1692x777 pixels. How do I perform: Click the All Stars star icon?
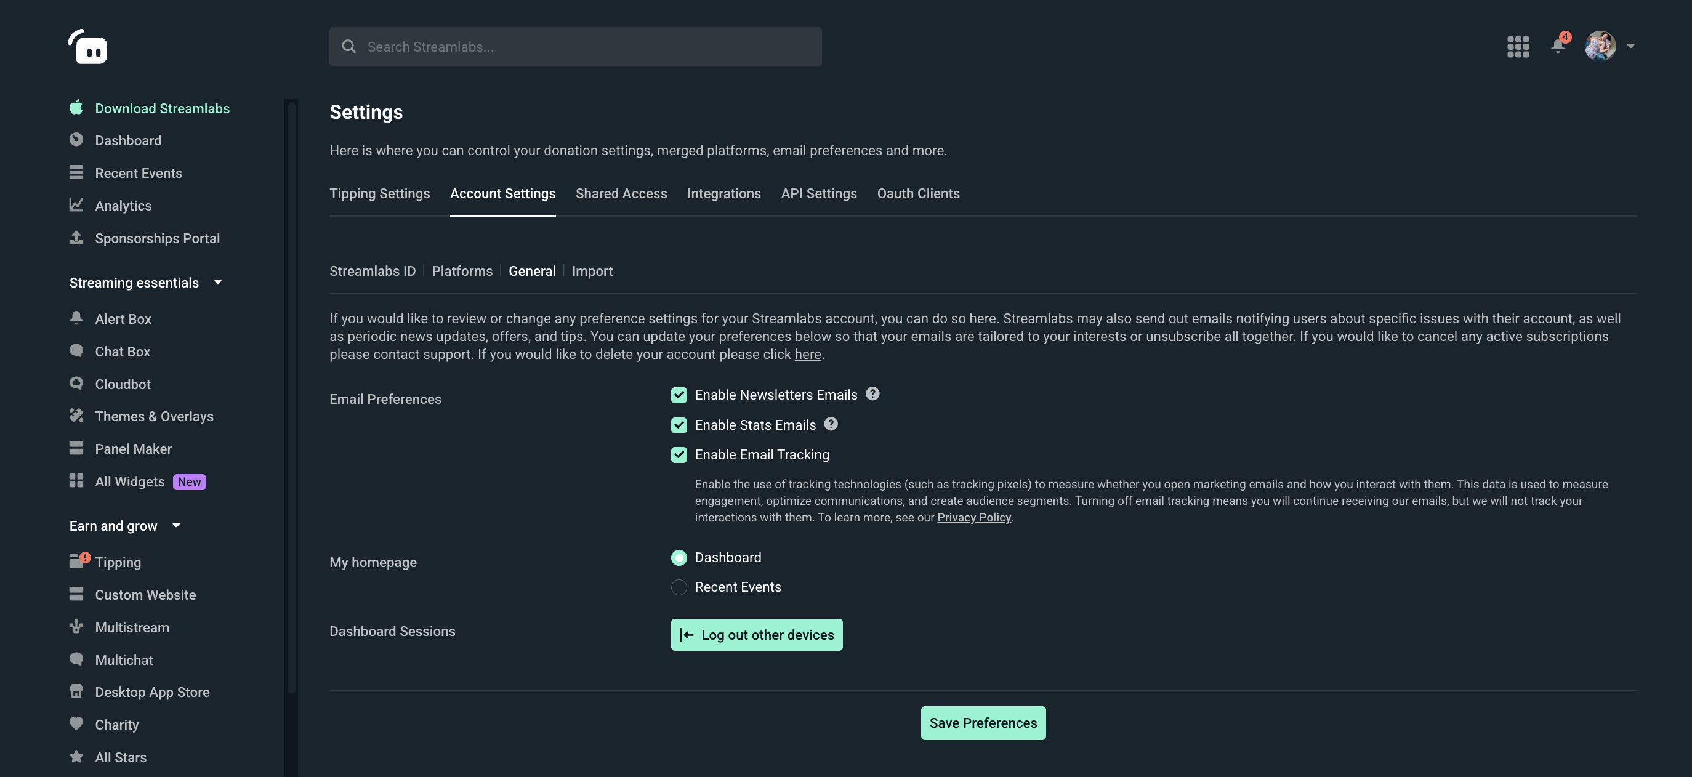tap(76, 757)
